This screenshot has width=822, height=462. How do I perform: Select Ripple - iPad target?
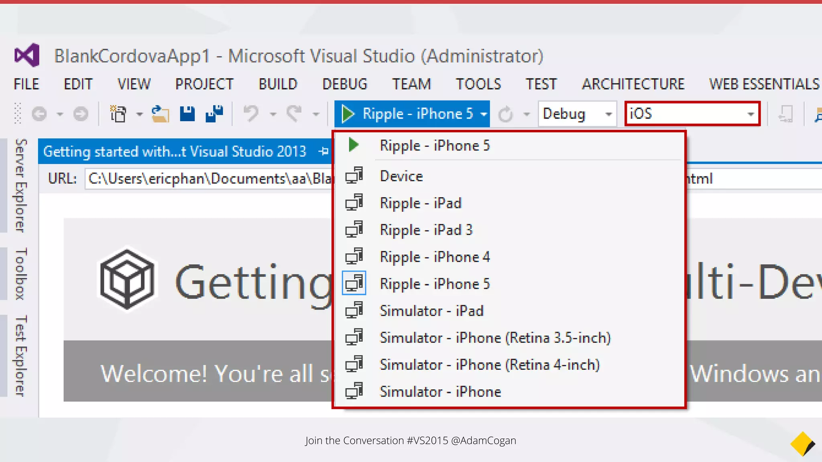[x=509, y=203]
